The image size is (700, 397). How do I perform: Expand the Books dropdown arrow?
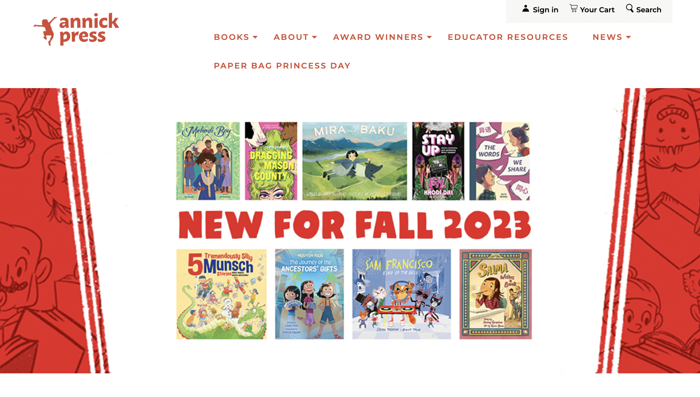click(x=255, y=37)
